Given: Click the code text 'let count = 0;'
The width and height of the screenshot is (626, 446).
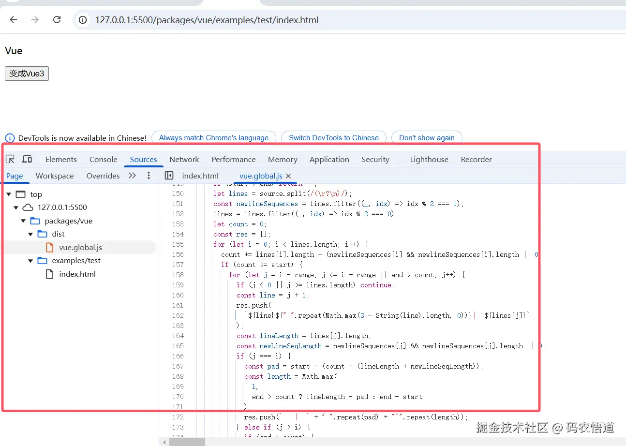Looking at the screenshot, I should (240, 224).
